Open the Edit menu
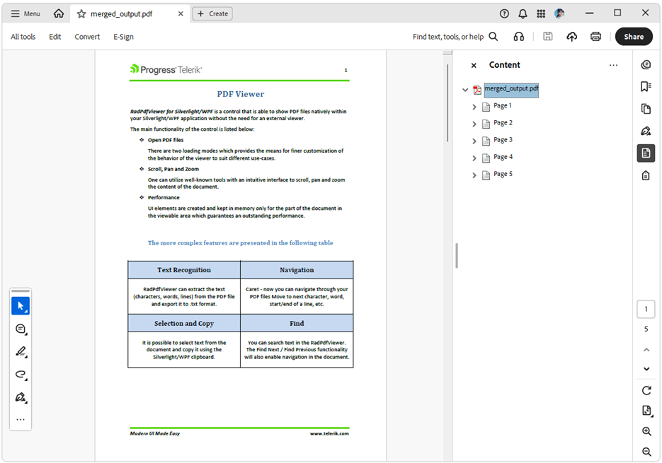This screenshot has width=662, height=463. click(55, 36)
